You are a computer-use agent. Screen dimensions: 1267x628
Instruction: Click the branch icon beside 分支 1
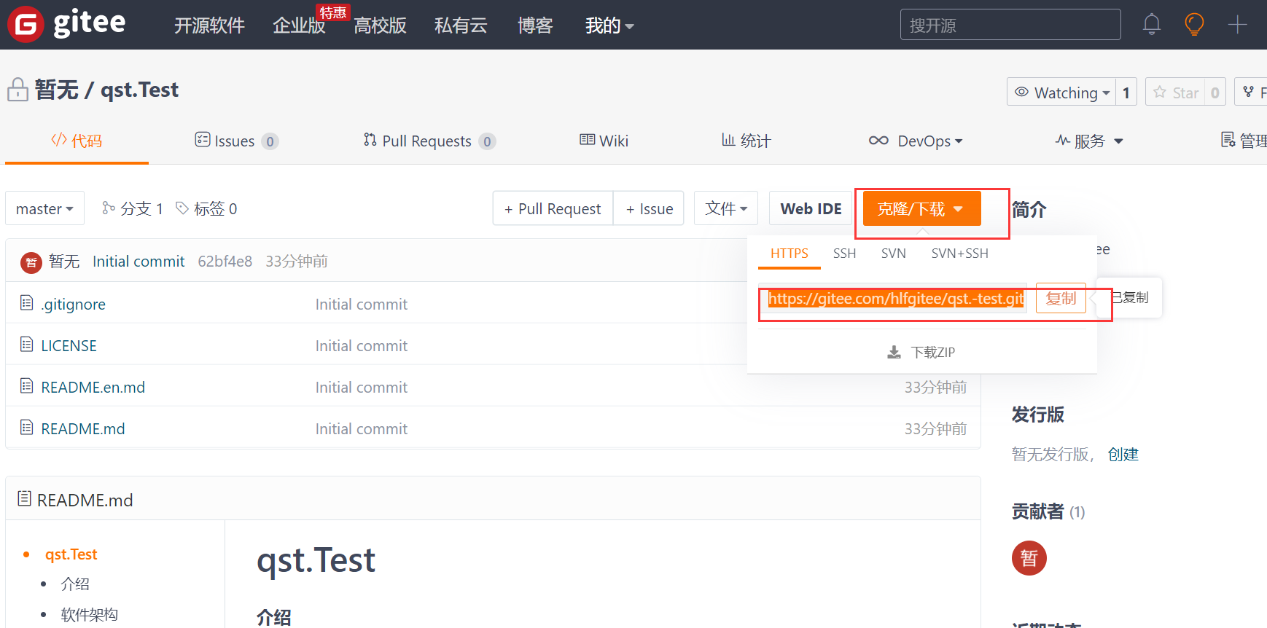109,208
